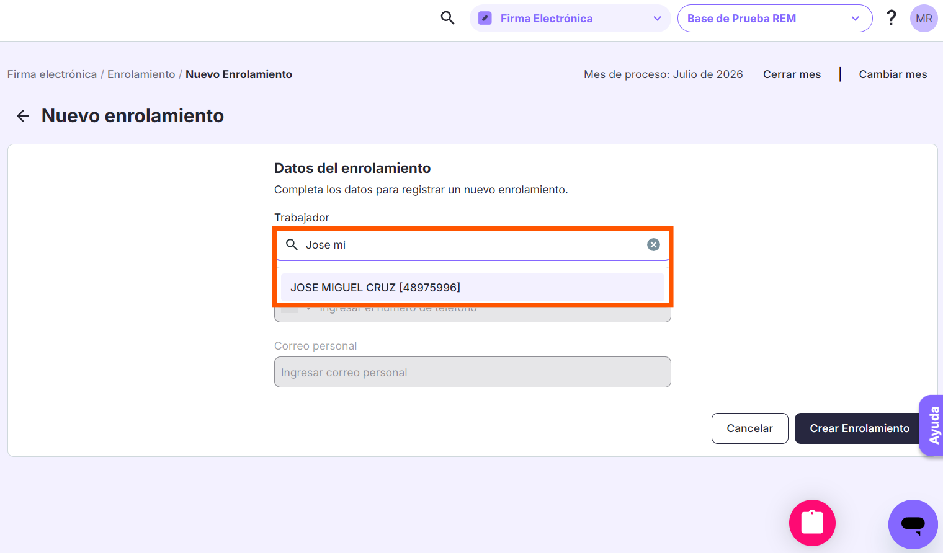
Task: Click Mes de proceso: Julio de 2026 text
Action: tap(663, 74)
